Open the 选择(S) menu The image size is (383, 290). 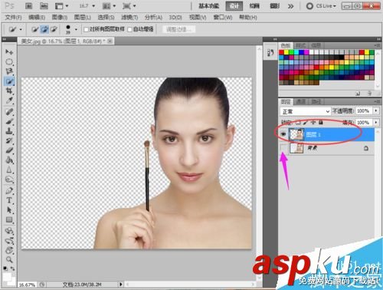[106, 18]
